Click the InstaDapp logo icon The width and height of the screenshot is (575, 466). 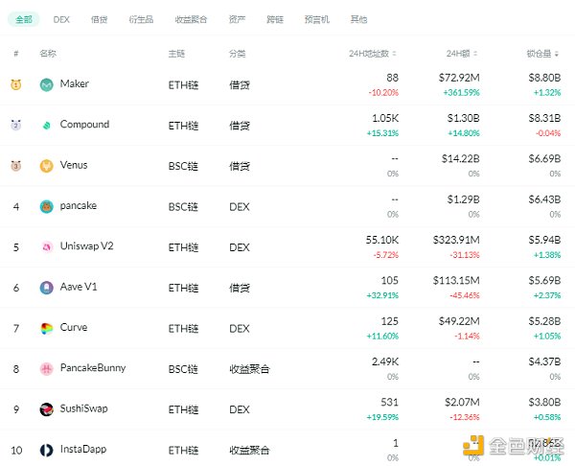46,450
